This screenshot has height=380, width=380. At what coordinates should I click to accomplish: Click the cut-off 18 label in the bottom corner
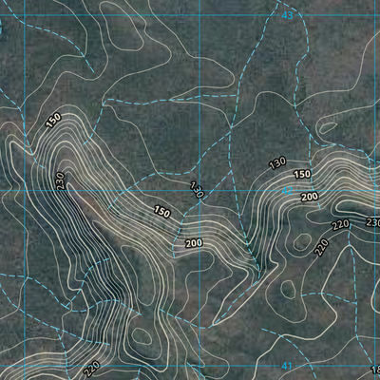(x=375, y=370)
